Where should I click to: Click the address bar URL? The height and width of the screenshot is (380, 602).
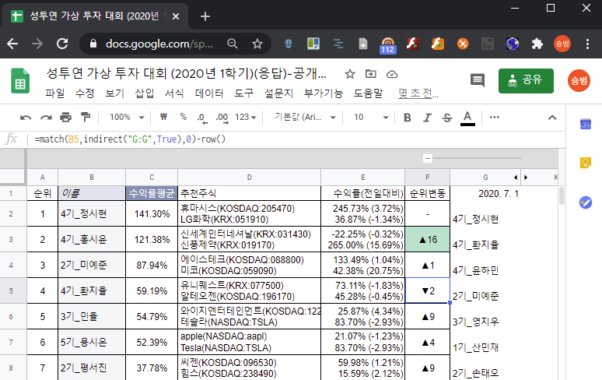159,44
